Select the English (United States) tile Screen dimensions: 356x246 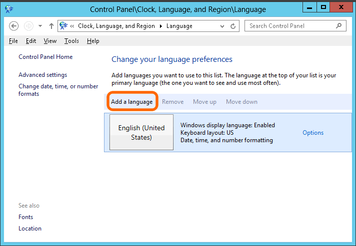click(x=141, y=132)
